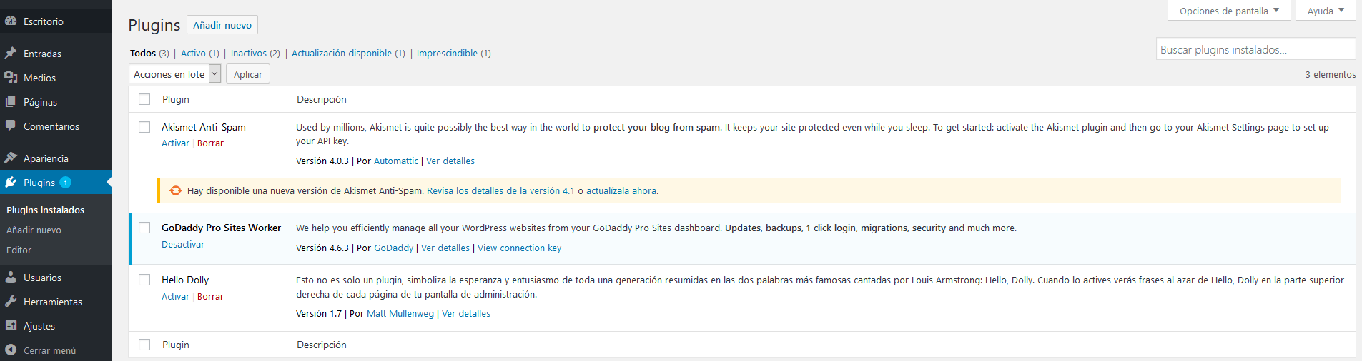
Task: Check the Akismet Anti-Spam checkbox
Action: [x=144, y=127]
